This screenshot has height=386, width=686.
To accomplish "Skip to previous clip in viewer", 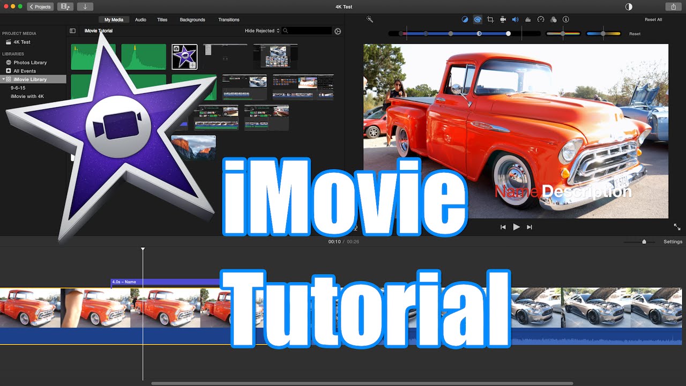I will [x=503, y=227].
